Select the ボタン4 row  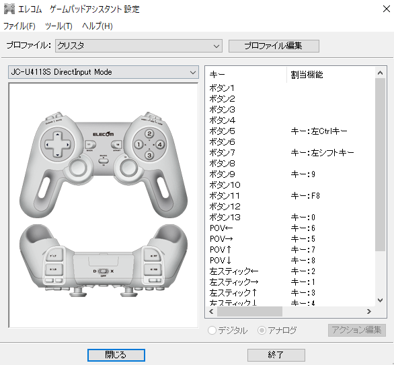(290, 121)
